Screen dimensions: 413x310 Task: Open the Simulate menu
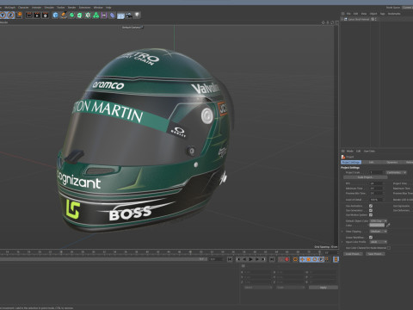(49, 8)
